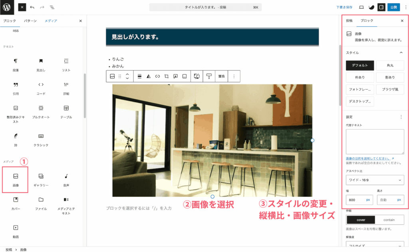
Task: Switch to the ブロック tab in inserter
Action: tap(10, 21)
